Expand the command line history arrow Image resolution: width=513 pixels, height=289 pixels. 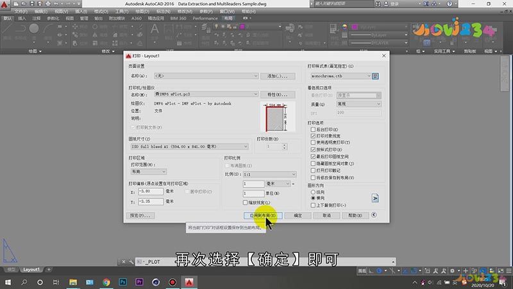point(393,262)
